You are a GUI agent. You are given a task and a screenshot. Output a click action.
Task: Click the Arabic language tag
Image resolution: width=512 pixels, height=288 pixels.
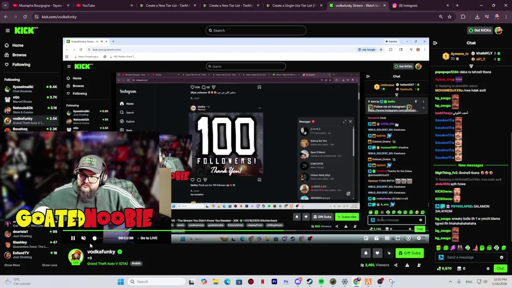[136, 264]
